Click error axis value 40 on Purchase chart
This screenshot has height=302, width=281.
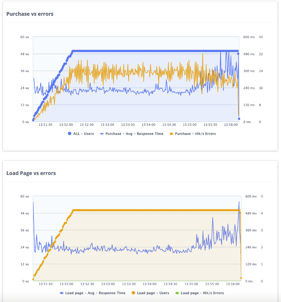(x=261, y=37)
